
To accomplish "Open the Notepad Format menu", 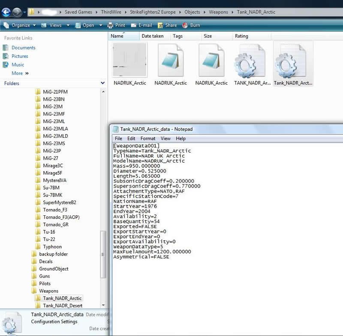I will point(148,138).
